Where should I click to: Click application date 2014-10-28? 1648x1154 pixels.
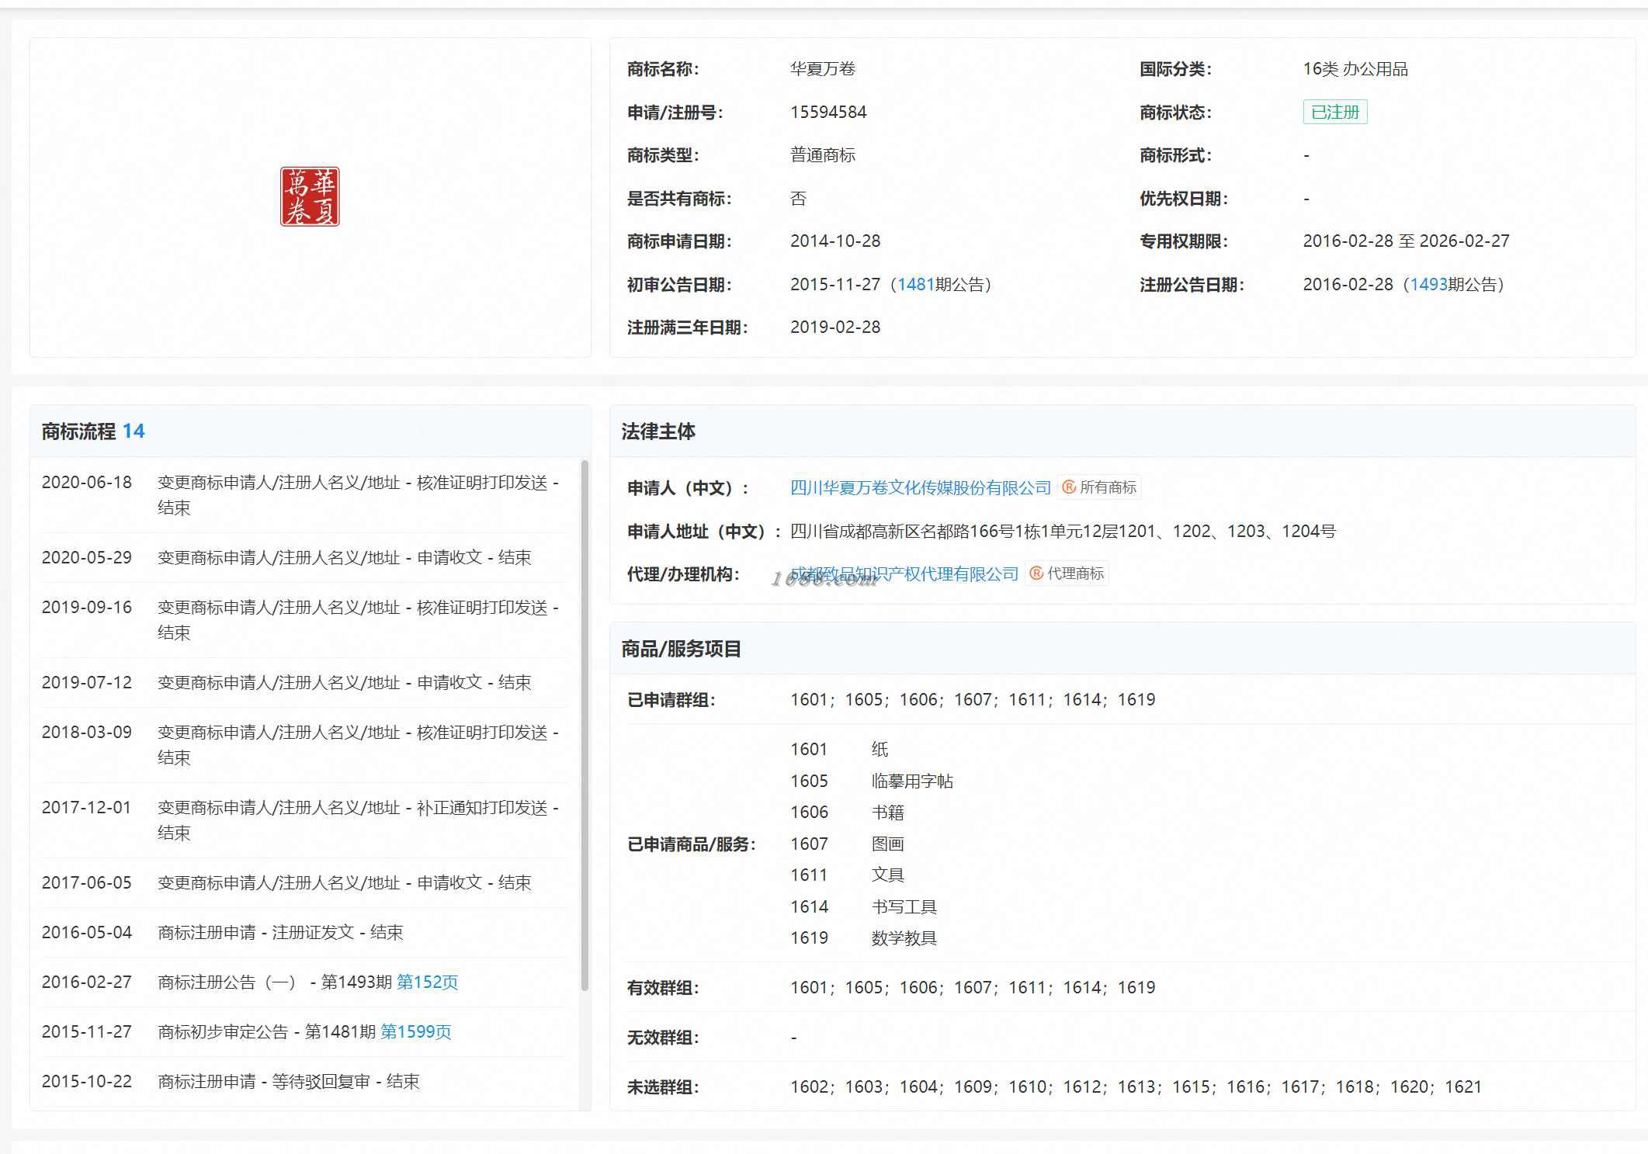(835, 241)
